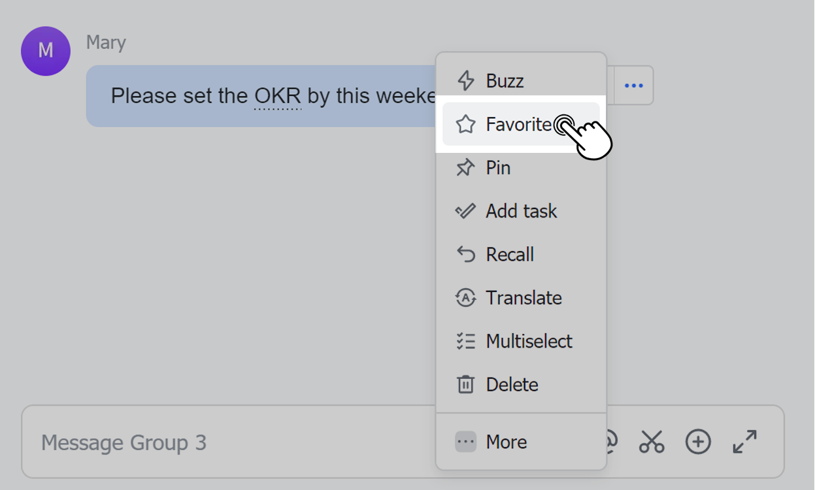Viewport: 815px width, 490px height.
Task: Click the partially hidden @ mention icon
Action: coord(612,441)
